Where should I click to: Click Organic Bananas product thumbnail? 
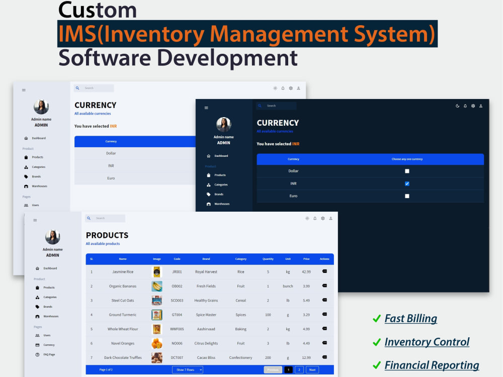click(157, 286)
